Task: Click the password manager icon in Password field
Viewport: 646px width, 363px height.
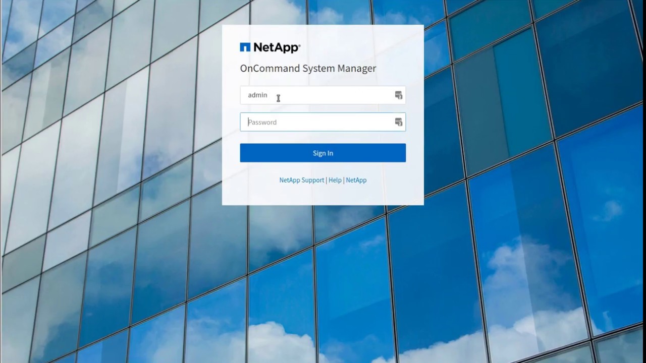Action: tap(398, 122)
